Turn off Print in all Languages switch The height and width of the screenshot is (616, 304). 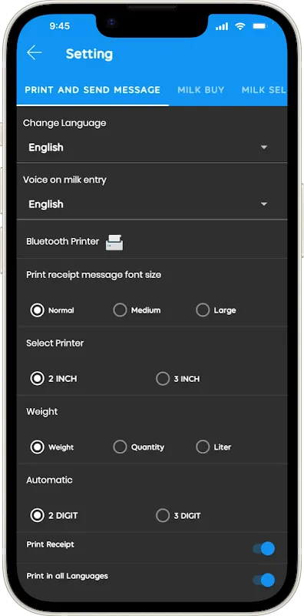263,580
